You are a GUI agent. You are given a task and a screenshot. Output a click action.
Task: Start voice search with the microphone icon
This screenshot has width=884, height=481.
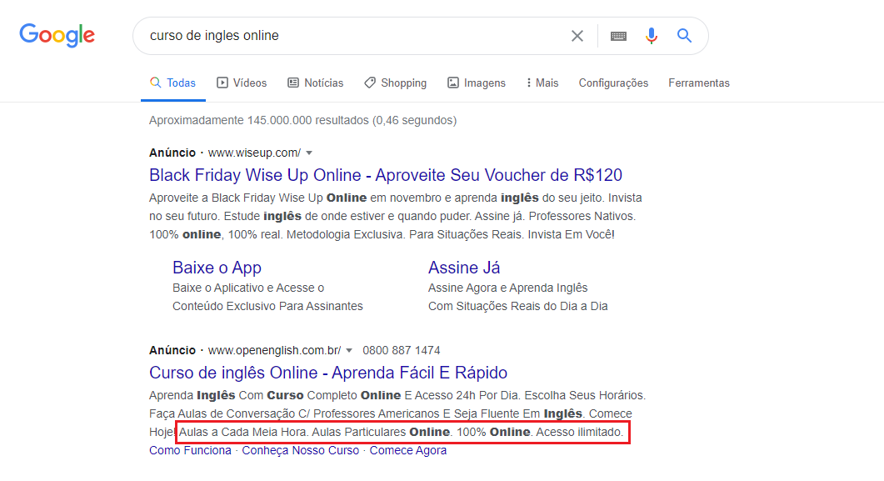[652, 36]
